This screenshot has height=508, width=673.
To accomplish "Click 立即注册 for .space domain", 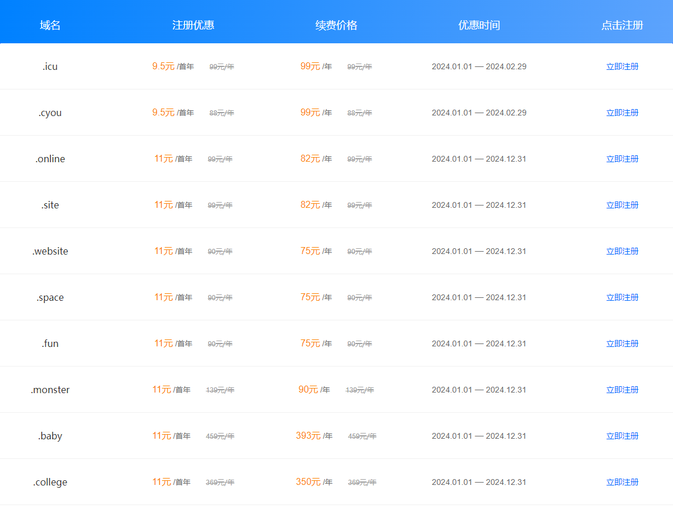I will tap(622, 297).
